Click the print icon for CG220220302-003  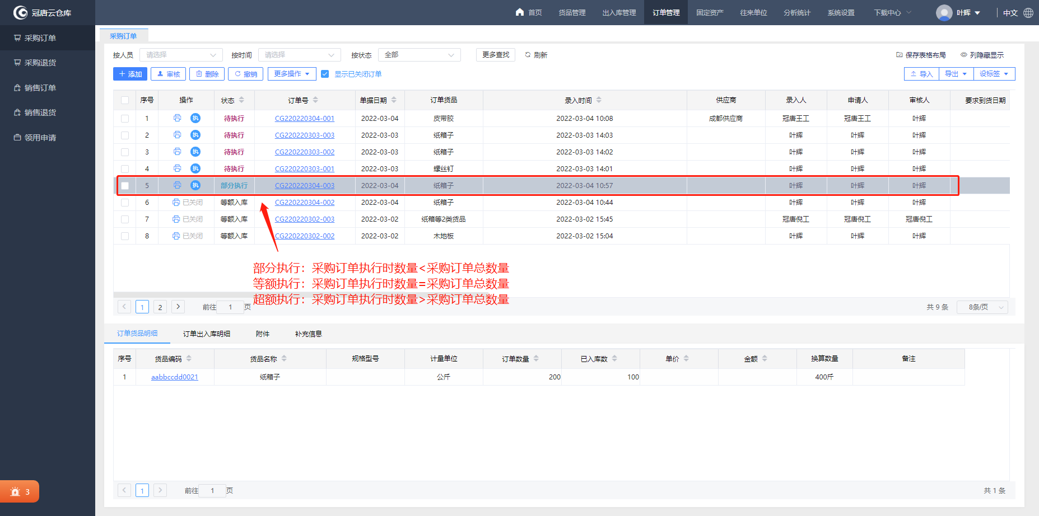click(176, 219)
